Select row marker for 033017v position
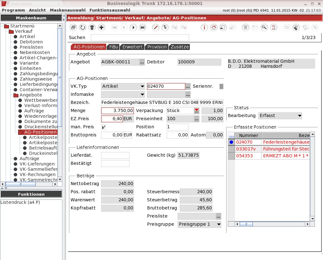Image resolution: width=323 pixels, height=260 pixels. pos(231,149)
